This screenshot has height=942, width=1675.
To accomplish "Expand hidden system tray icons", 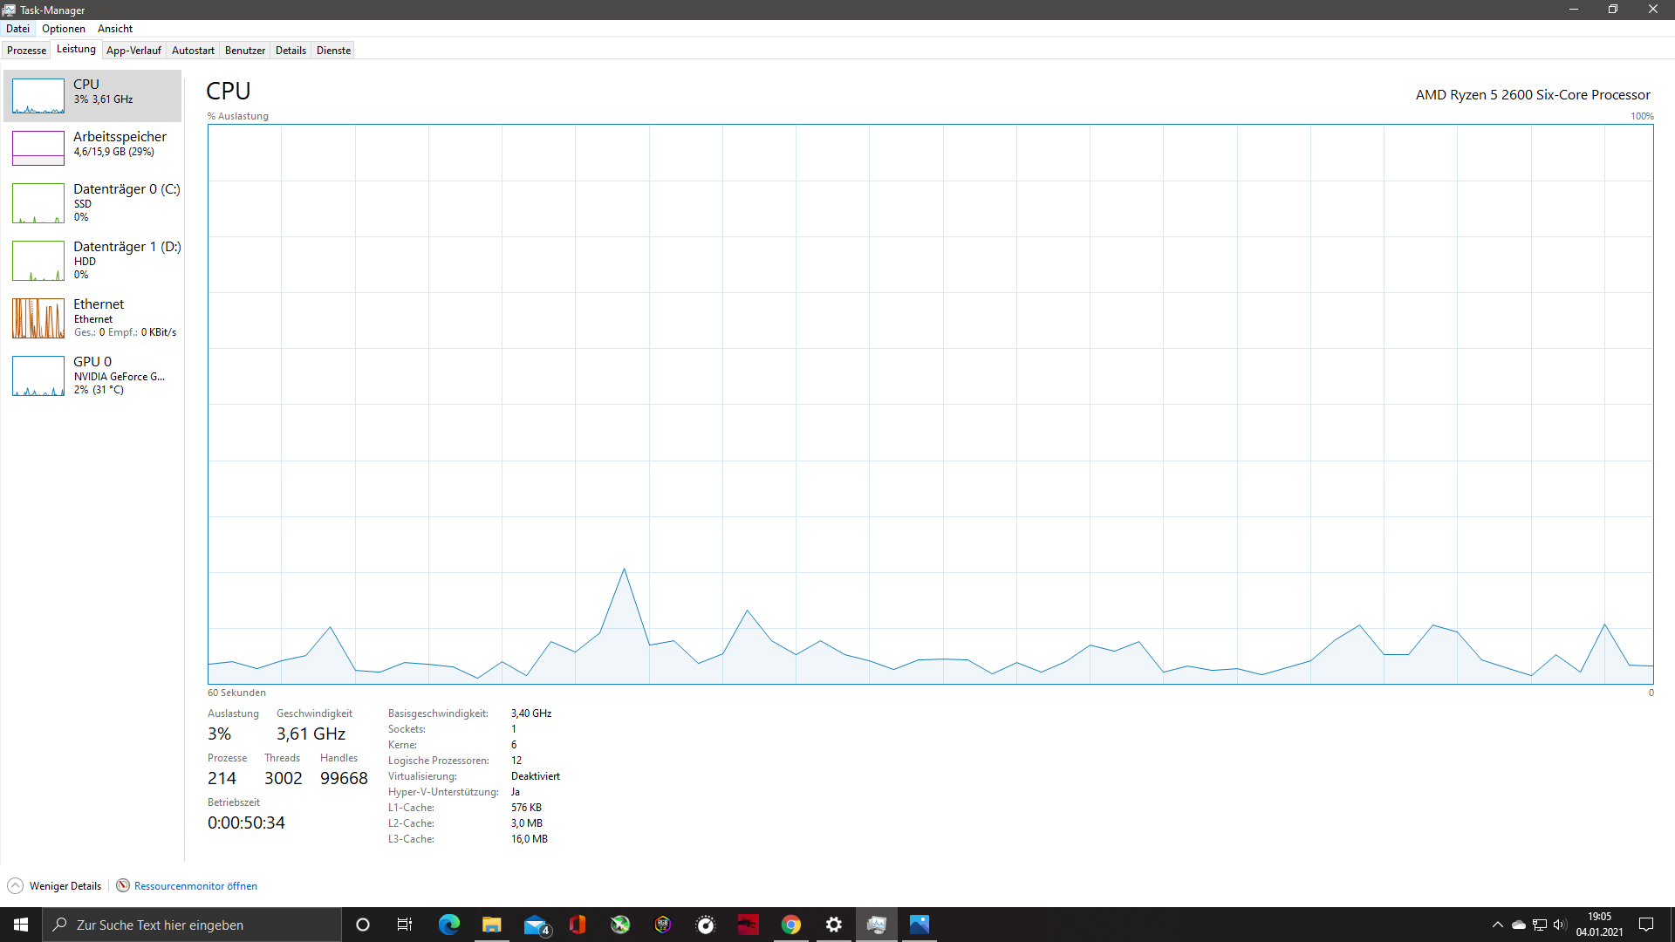I will (1497, 924).
